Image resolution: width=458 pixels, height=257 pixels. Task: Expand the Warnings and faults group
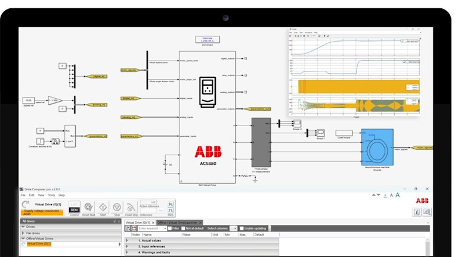(x=126, y=252)
